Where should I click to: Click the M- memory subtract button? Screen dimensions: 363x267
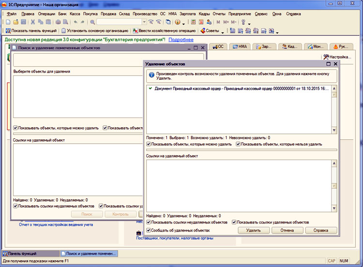(x=234, y=22)
